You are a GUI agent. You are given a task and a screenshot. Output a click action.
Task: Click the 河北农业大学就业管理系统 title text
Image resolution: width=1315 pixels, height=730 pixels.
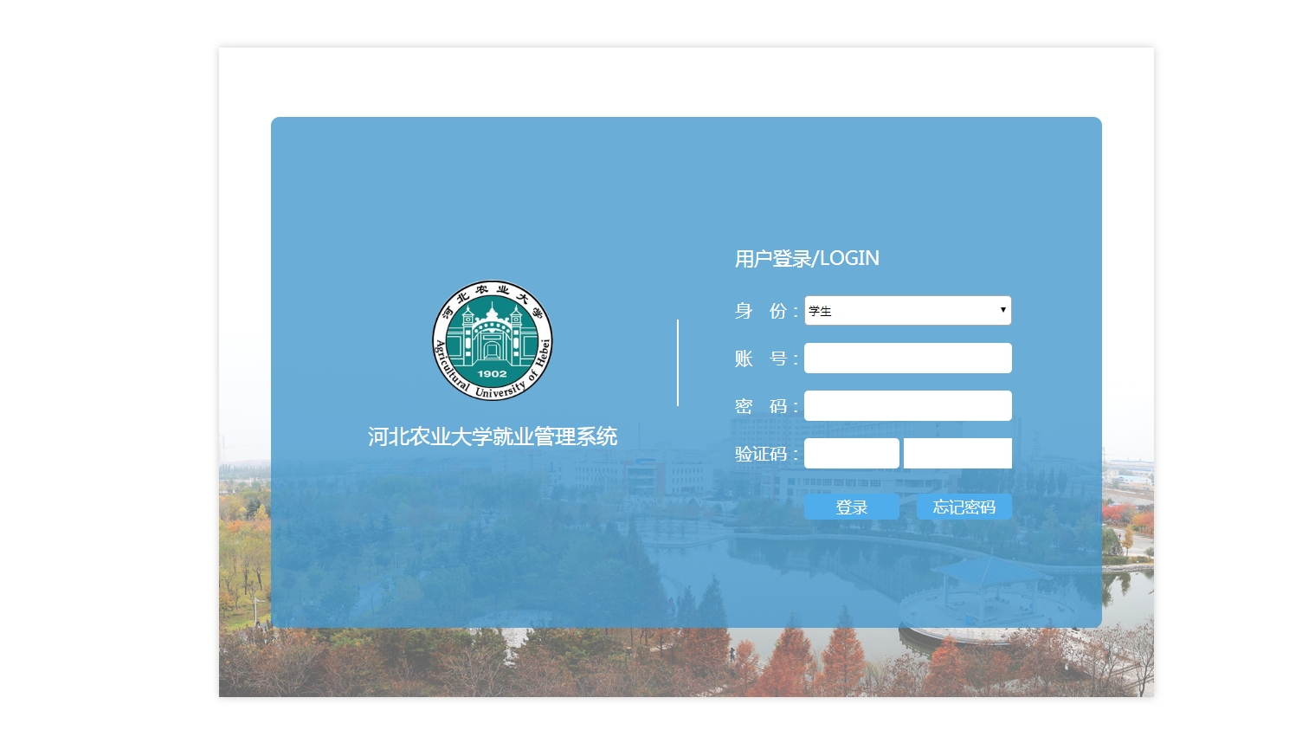pos(492,436)
